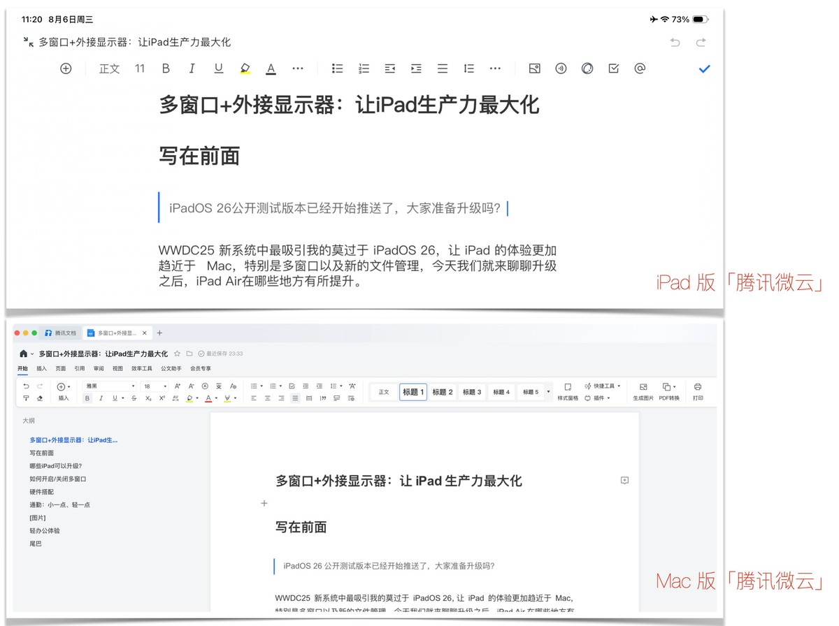
Task: Toggle strikethrough in Mac ribbon
Action: pos(134,398)
